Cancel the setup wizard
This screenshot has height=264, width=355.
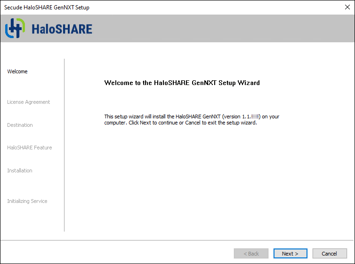pyautogui.click(x=330, y=253)
